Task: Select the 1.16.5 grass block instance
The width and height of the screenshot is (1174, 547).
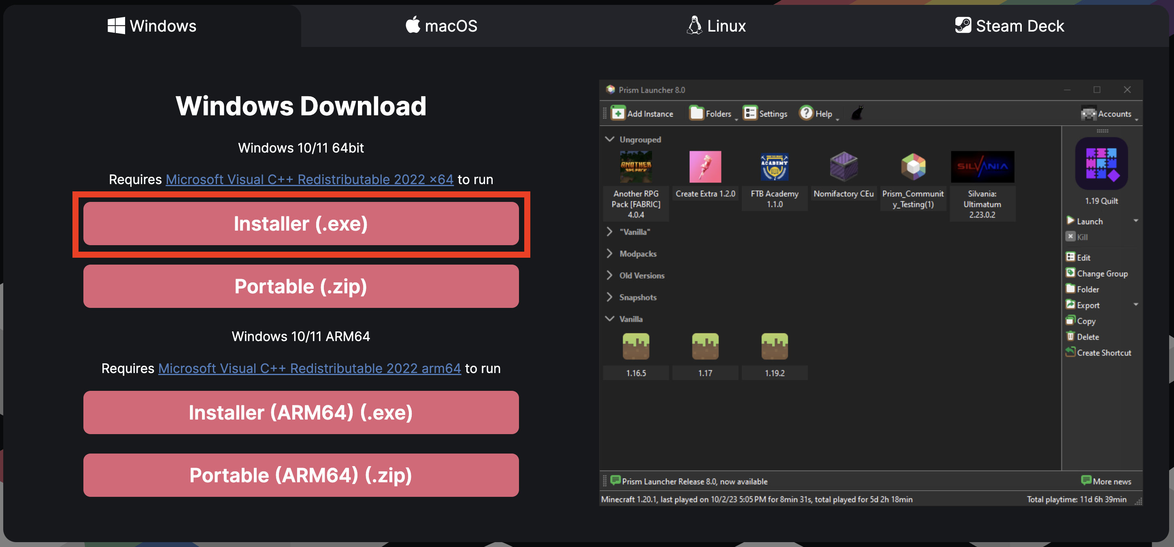Action: pyautogui.click(x=636, y=347)
